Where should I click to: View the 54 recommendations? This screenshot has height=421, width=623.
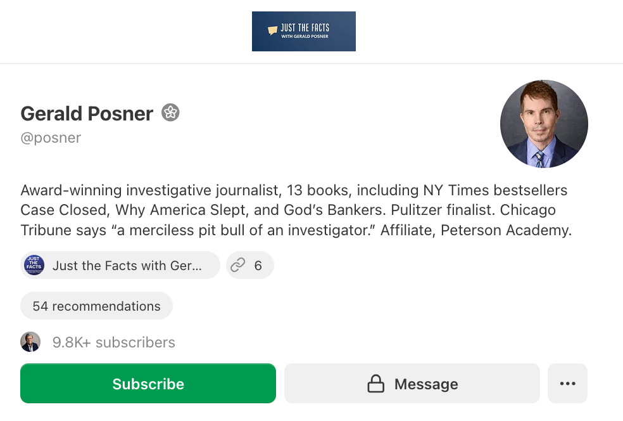pos(96,306)
